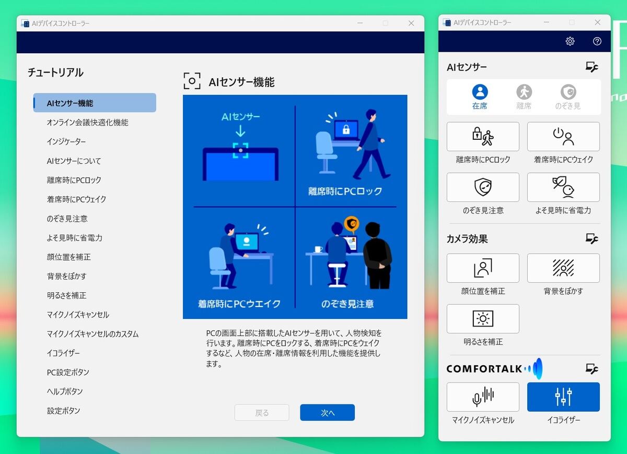The width and height of the screenshot is (627, 454).
Task: Open help question mark icon
Action: coord(597,41)
